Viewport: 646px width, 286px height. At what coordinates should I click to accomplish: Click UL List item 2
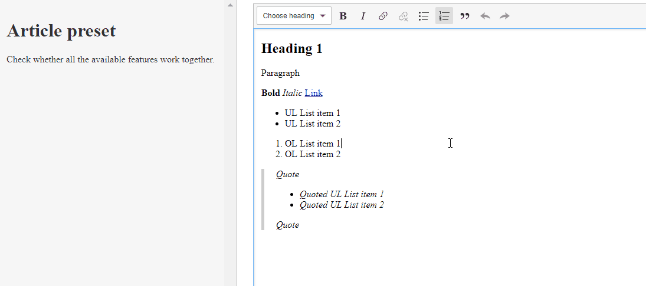click(x=312, y=124)
